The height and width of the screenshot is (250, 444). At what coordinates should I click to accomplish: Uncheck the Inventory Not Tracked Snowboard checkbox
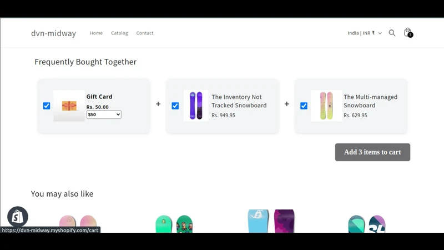175,106
